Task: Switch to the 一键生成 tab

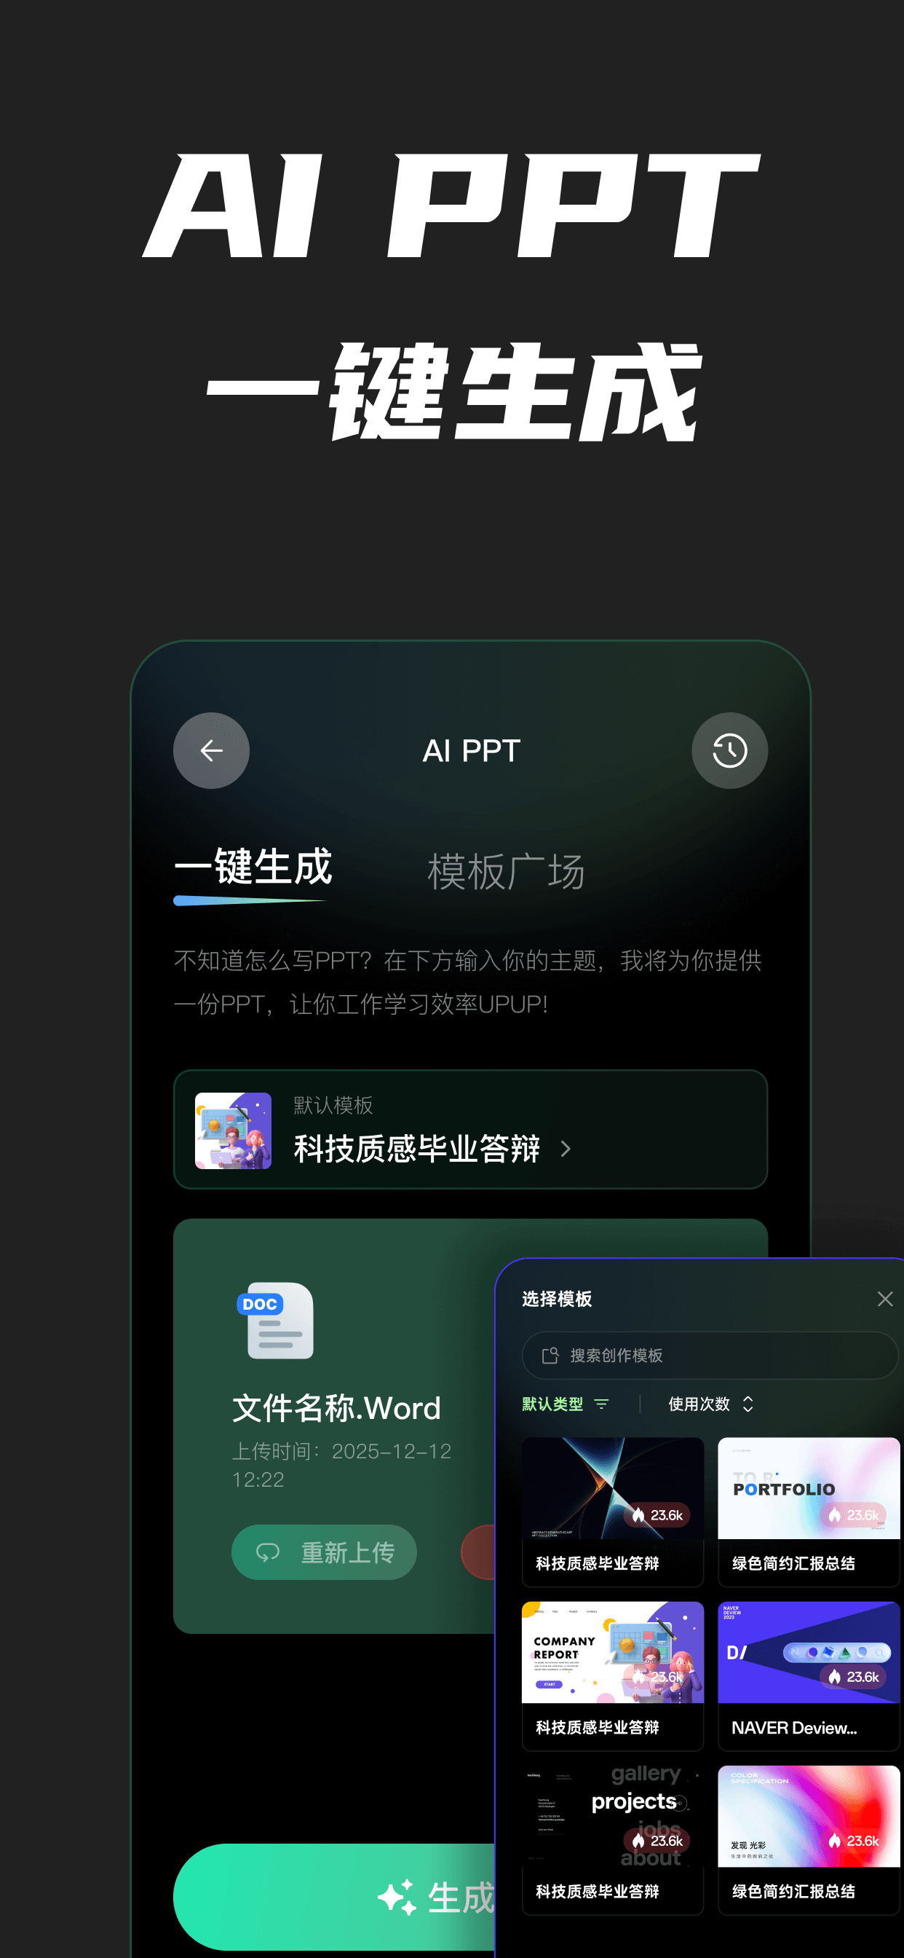Action: pos(253,868)
